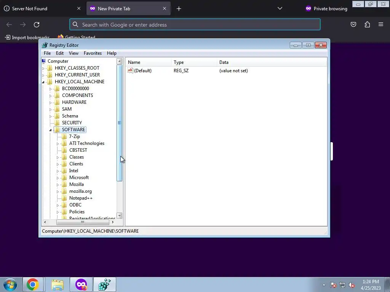Viewport: 390px width, 292px height.
Task: Click the 7-Zip folder icon
Action: [x=64, y=136]
